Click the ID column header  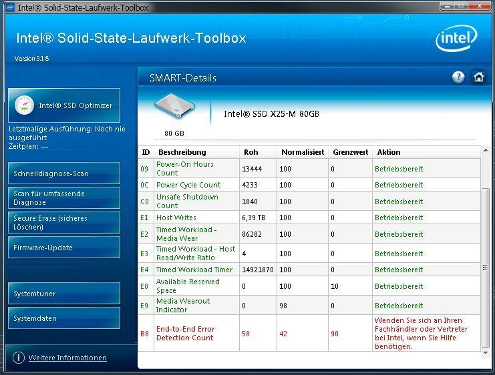146,152
